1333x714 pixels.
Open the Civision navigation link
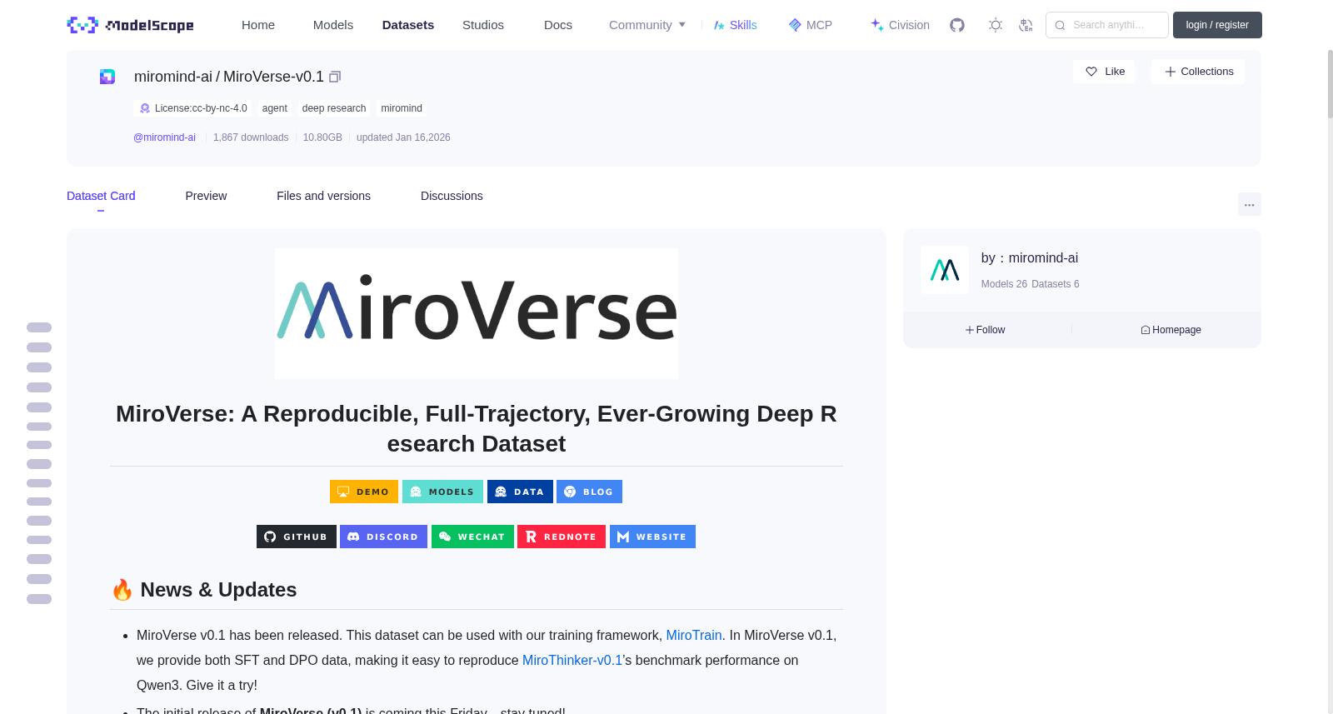point(900,25)
